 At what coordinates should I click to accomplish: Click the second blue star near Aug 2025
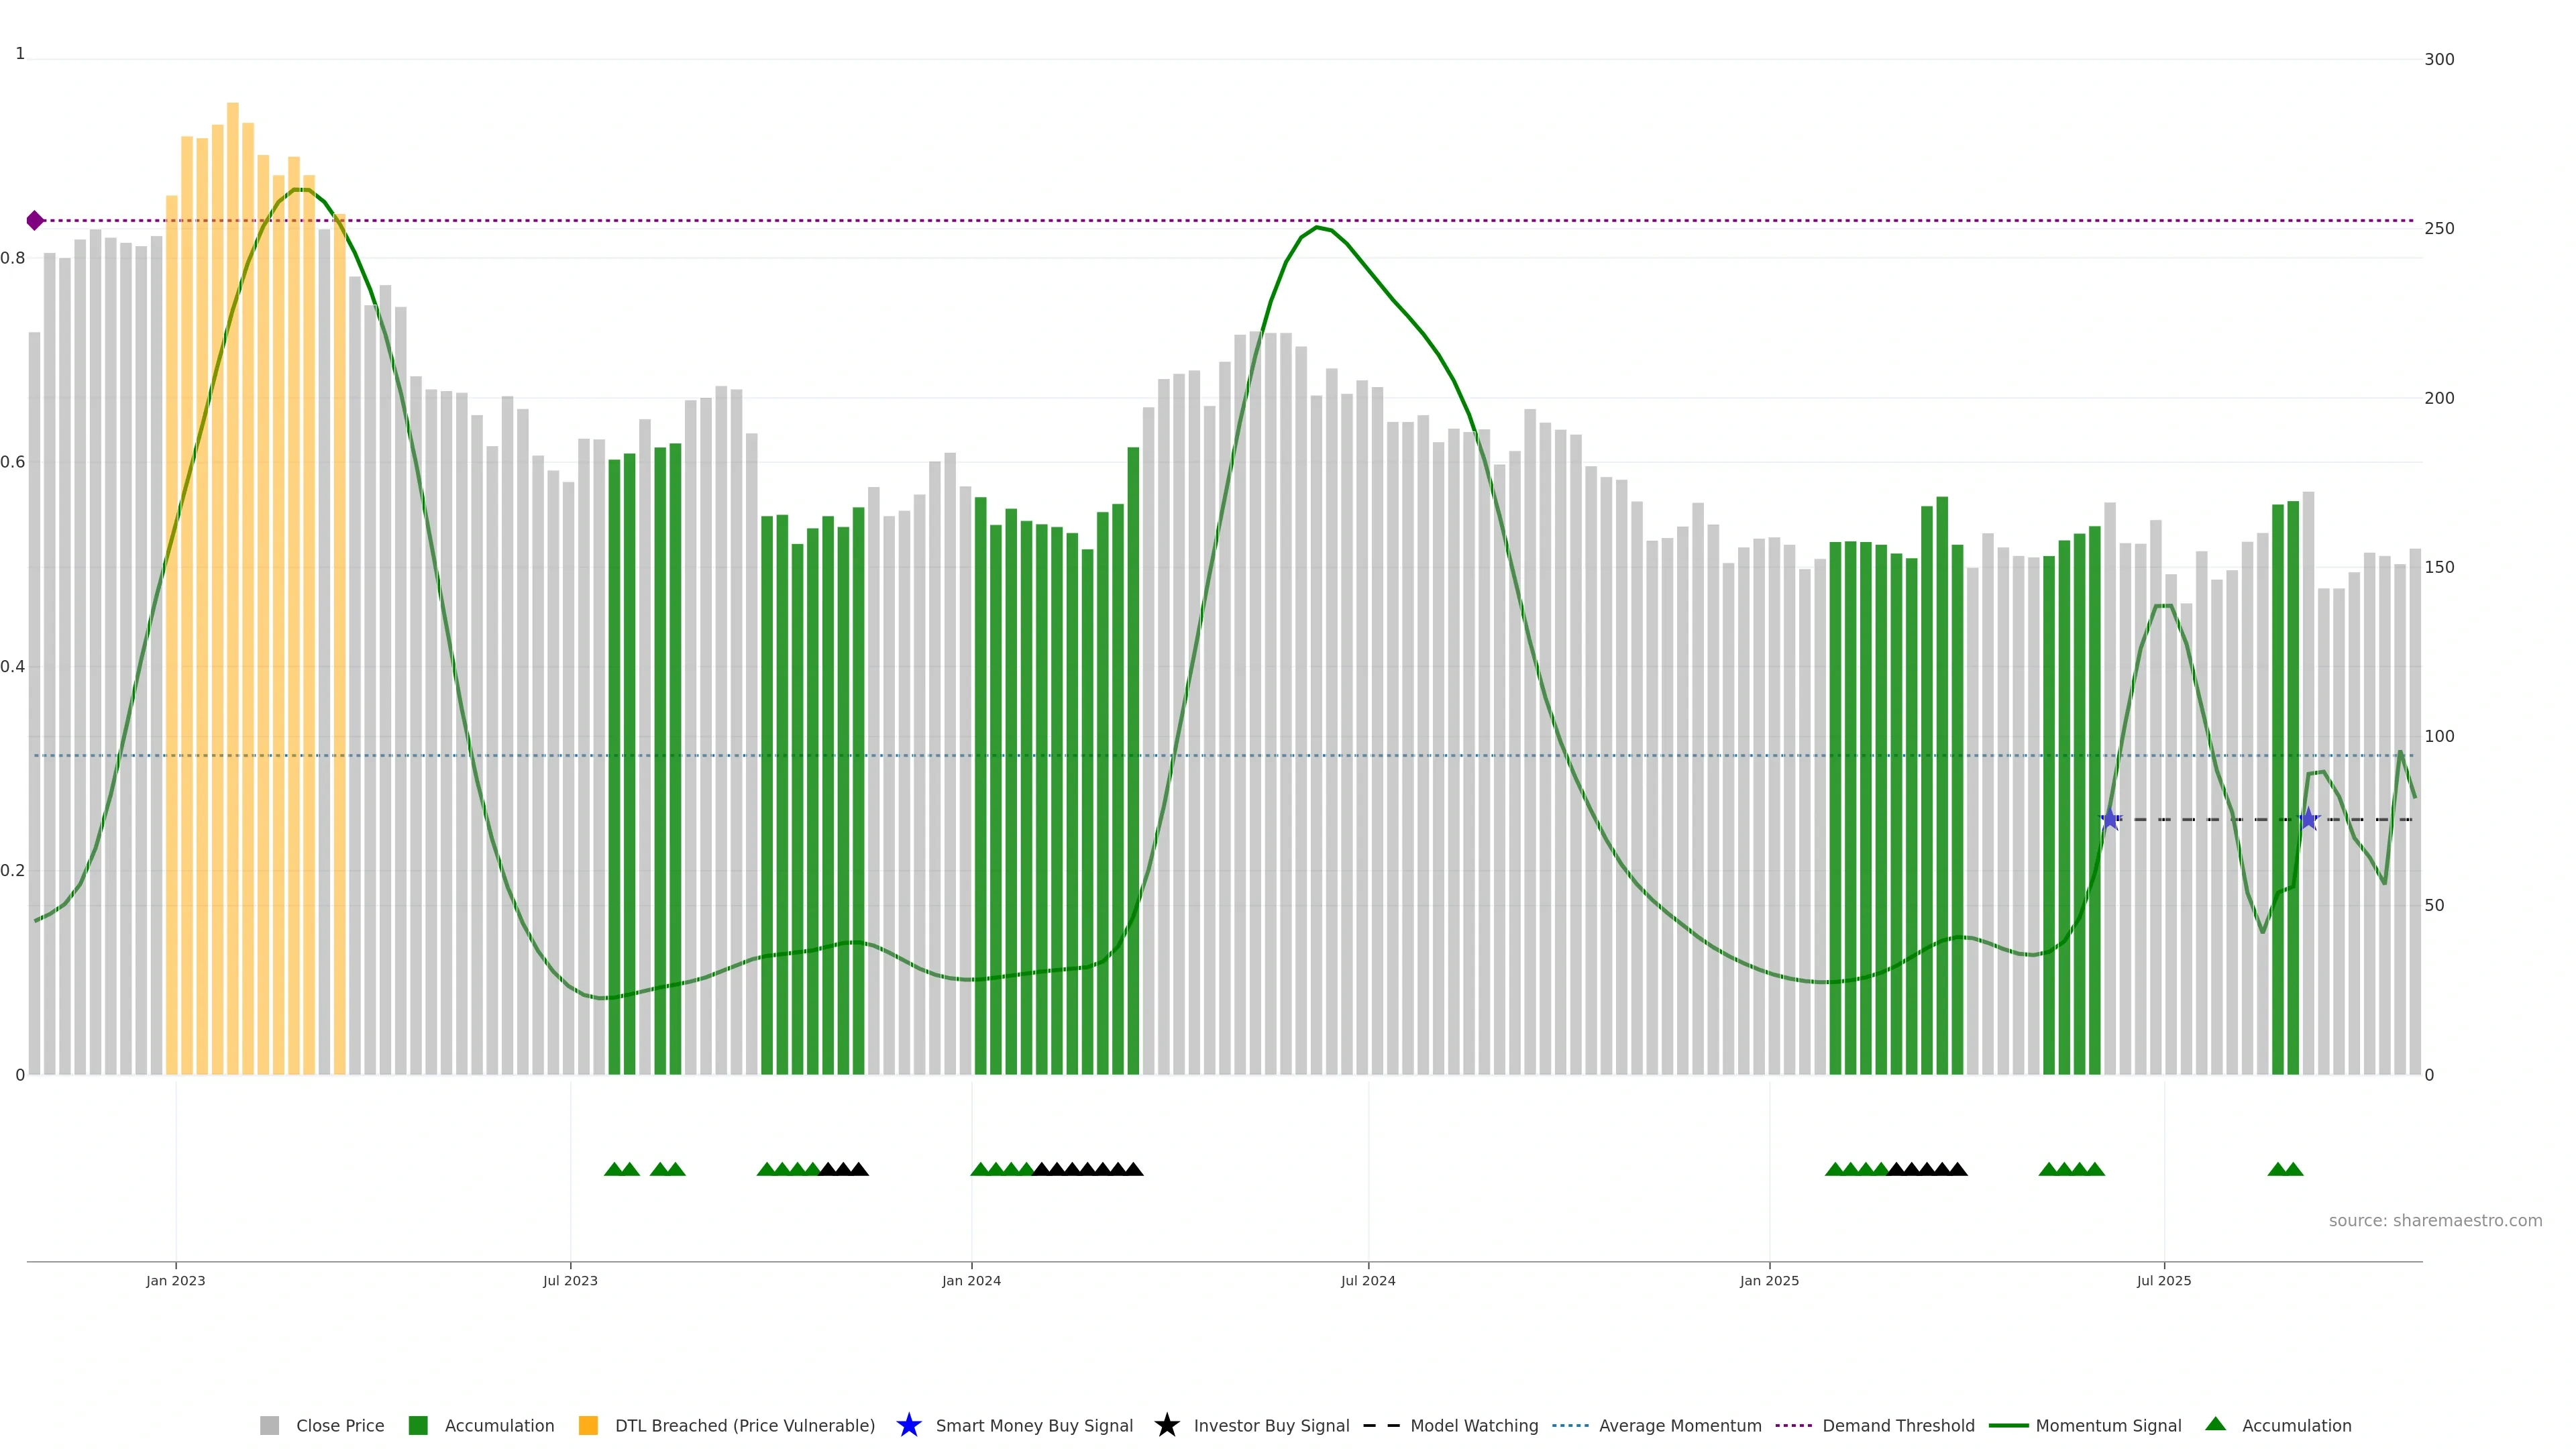tap(2308, 819)
